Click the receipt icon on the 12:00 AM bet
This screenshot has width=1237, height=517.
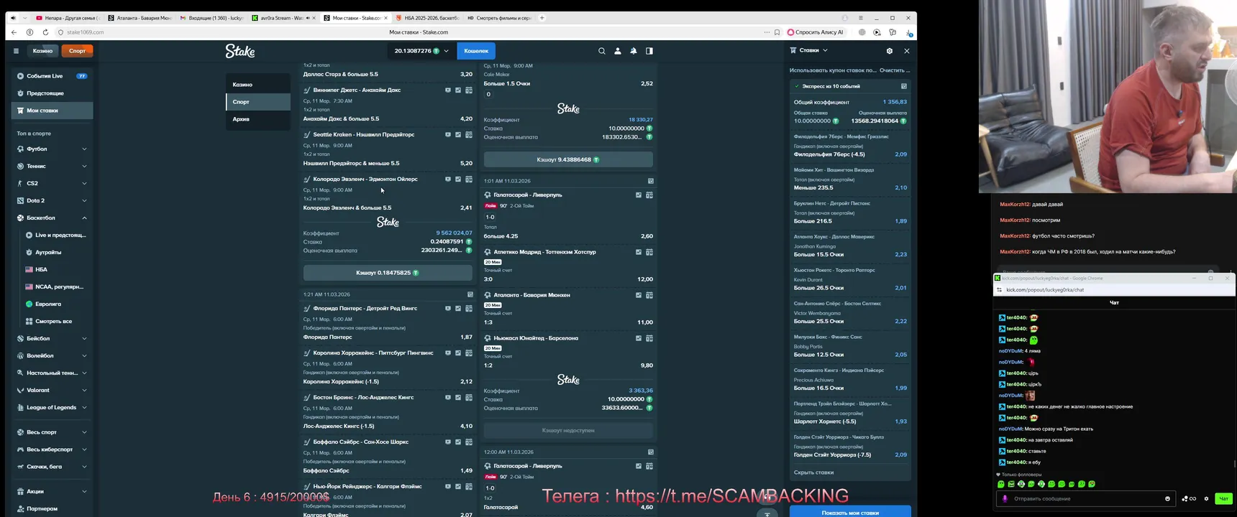pyautogui.click(x=651, y=452)
